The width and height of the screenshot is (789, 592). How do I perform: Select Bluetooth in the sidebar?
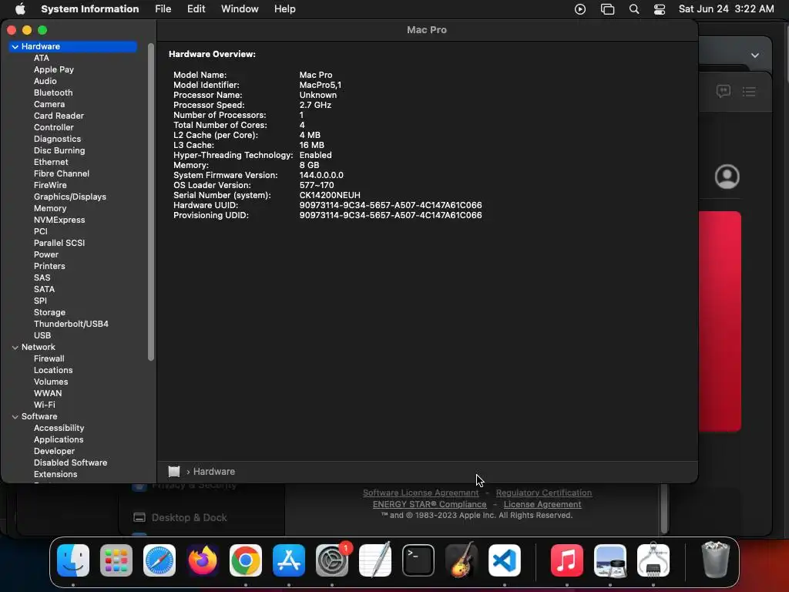tap(53, 92)
